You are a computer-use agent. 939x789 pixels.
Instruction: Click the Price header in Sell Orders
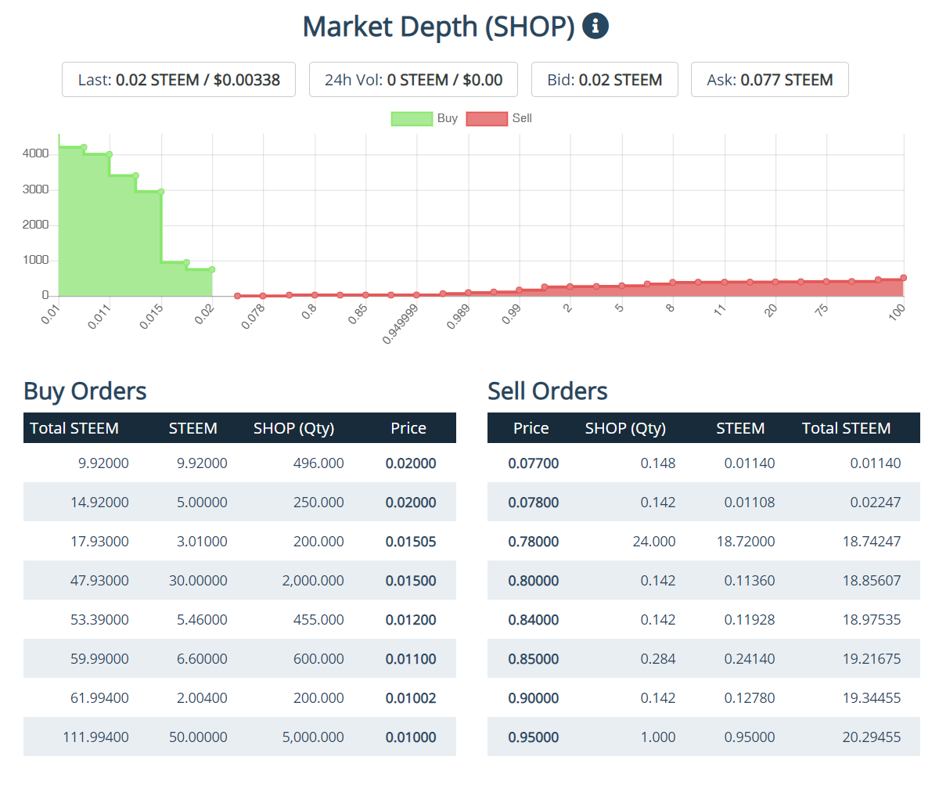(531, 428)
